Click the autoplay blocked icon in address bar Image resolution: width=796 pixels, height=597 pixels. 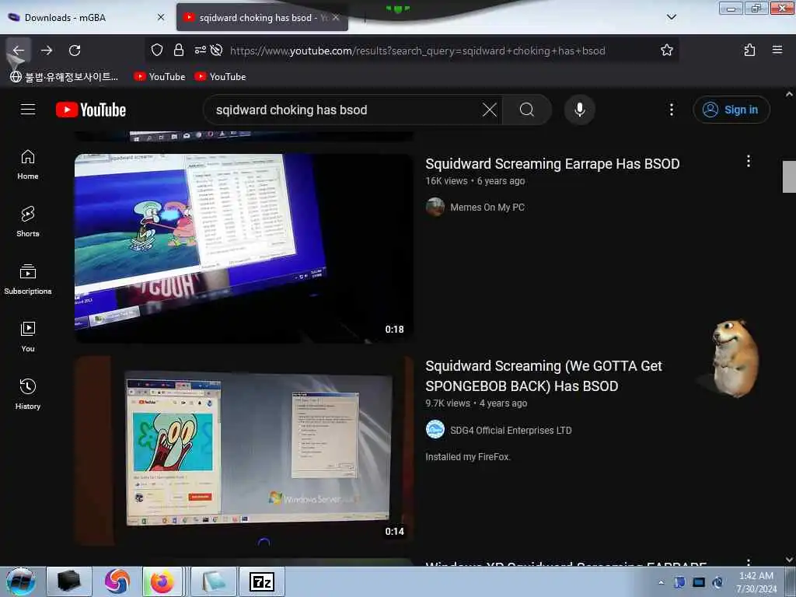pyautogui.click(x=216, y=50)
